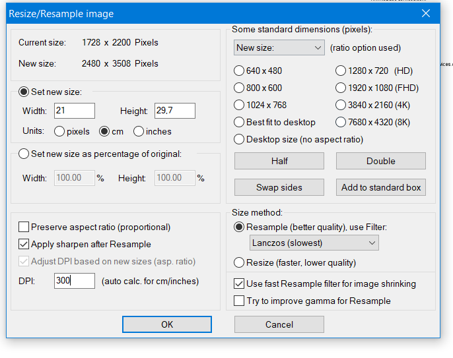Select 'Set new size as percentage of original'
The width and height of the screenshot is (453, 358).
24,154
